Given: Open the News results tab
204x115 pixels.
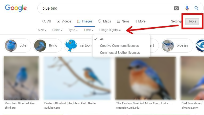Looking at the screenshot, I should coord(123,21).
